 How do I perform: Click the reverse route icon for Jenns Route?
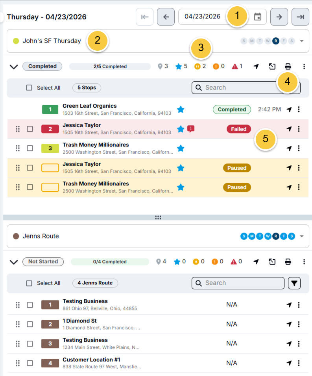(272, 262)
